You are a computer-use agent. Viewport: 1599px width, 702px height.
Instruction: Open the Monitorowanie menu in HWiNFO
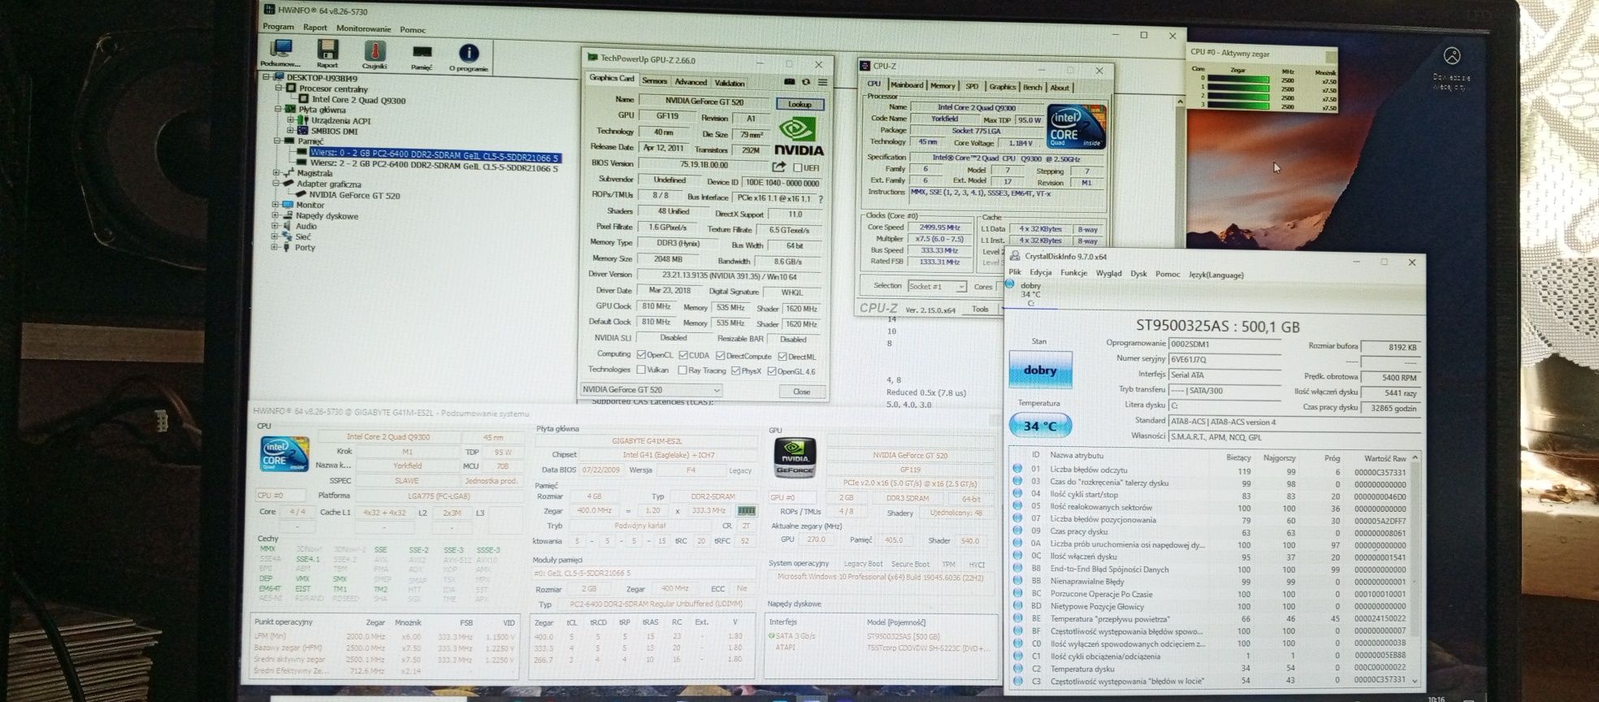pos(363,28)
